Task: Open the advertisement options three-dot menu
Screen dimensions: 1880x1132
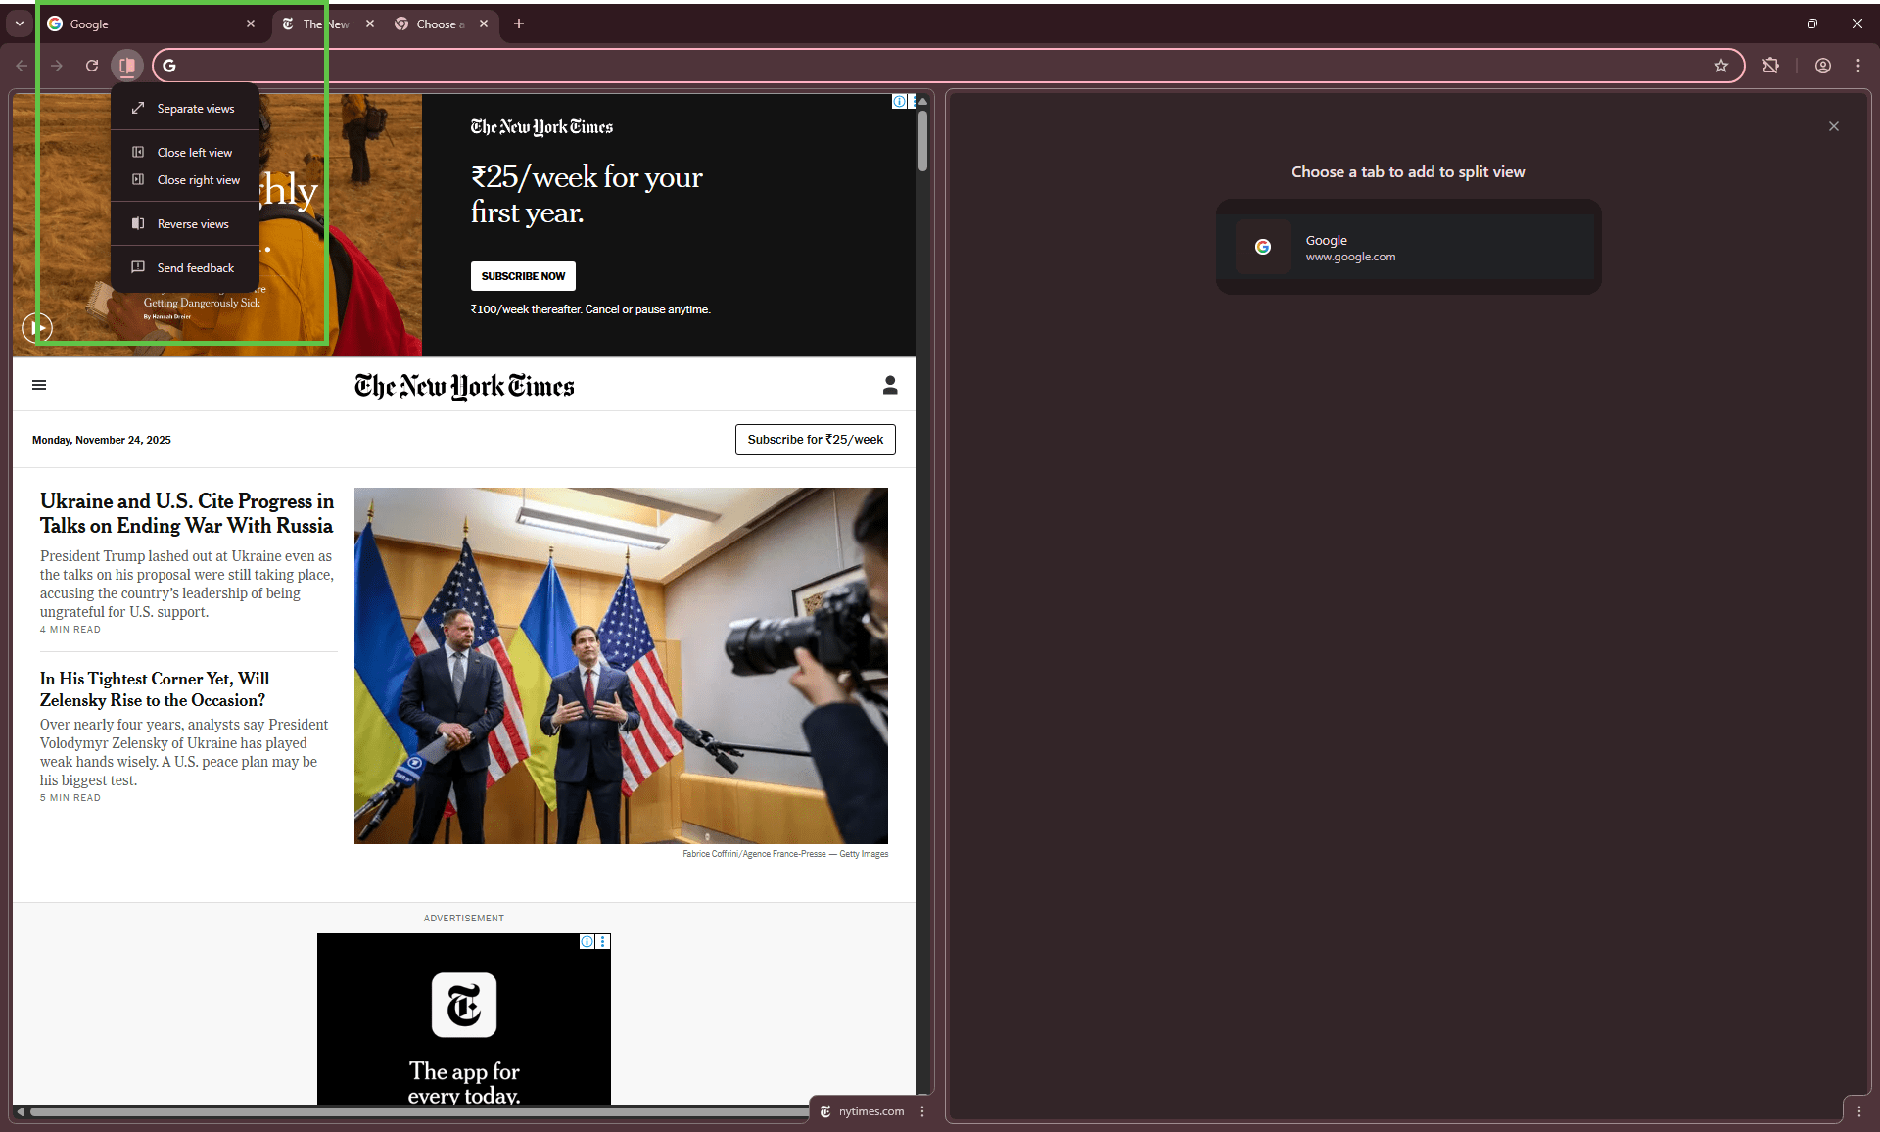Action: coord(602,942)
